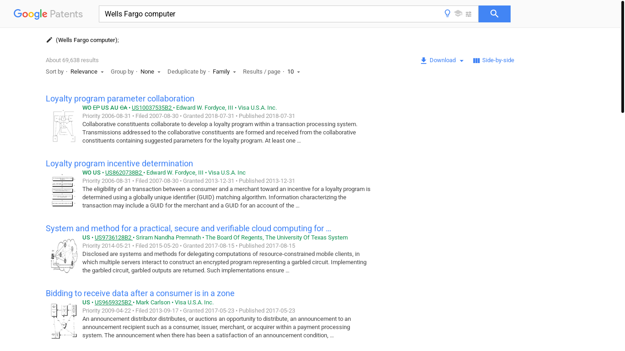Click thumbnail of Bidding to receive data
Image resolution: width=625 pixels, height=351 pixels.
64,320
